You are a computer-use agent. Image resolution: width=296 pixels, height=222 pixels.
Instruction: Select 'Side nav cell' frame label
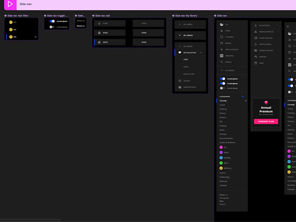102,16
